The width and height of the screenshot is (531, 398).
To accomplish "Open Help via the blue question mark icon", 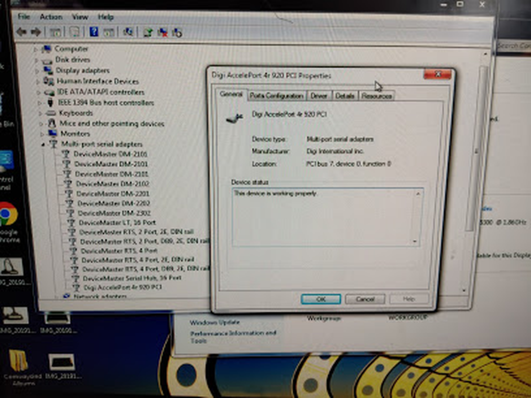I will click(x=94, y=32).
